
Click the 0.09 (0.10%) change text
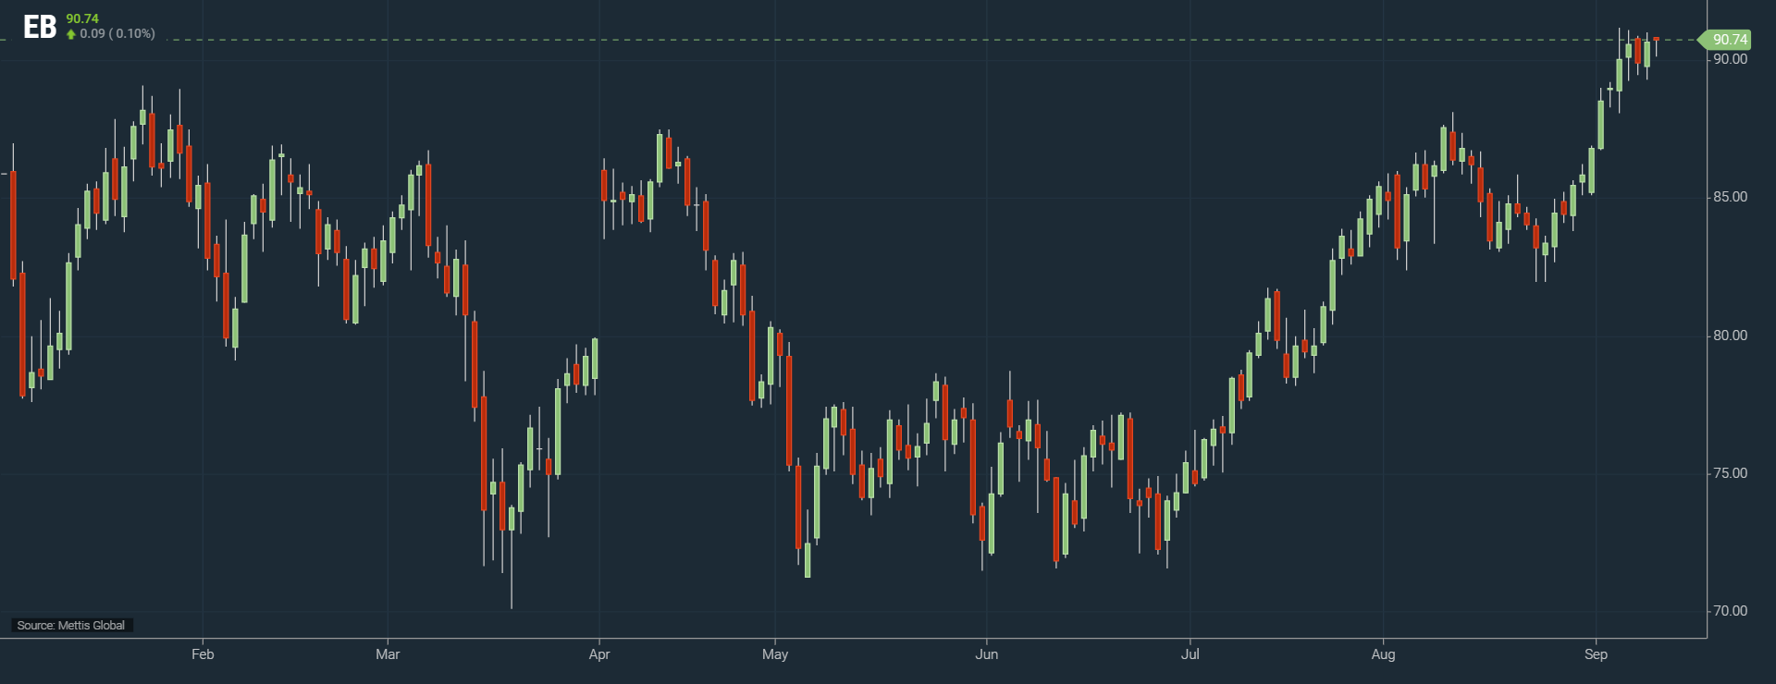pyautogui.click(x=117, y=34)
